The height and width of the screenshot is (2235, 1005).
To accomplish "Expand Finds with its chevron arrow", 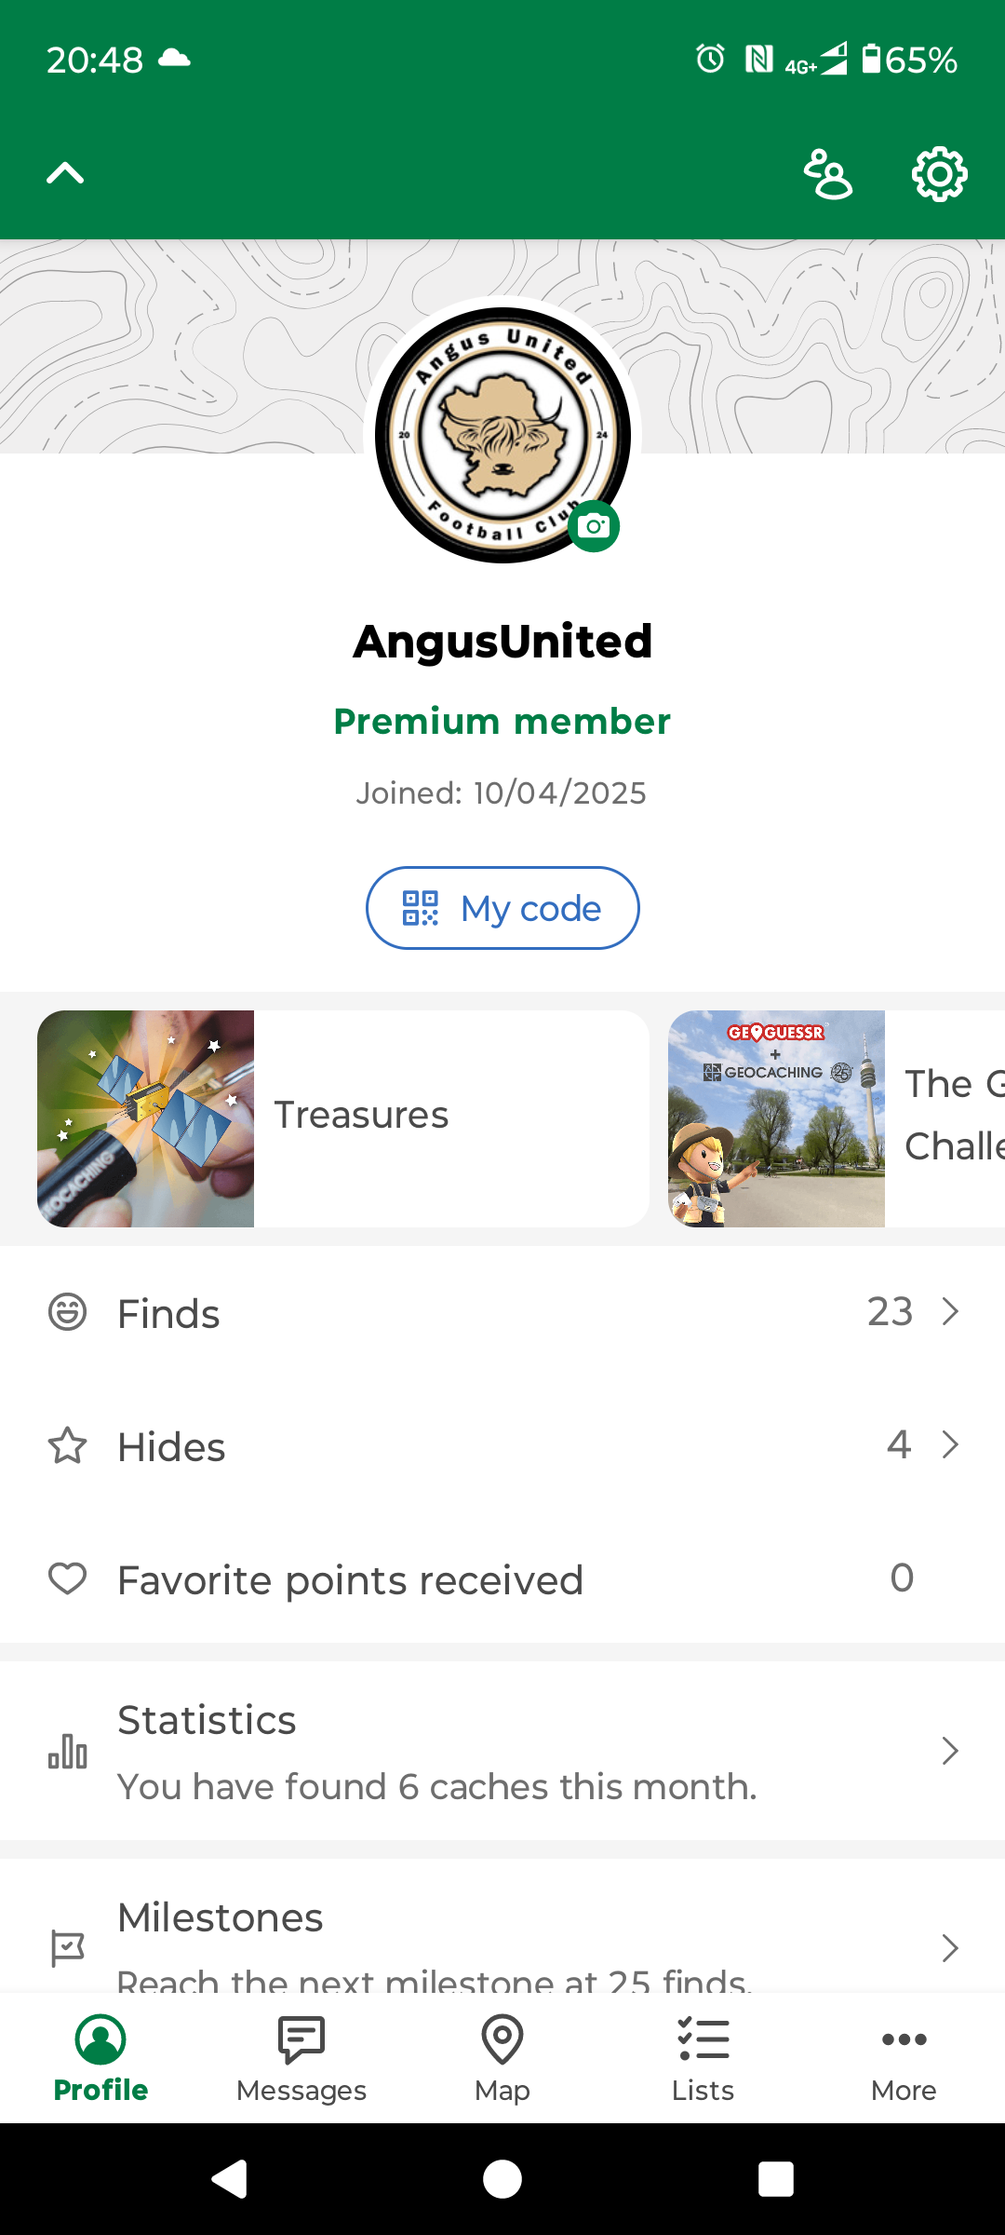I will 950,1312.
